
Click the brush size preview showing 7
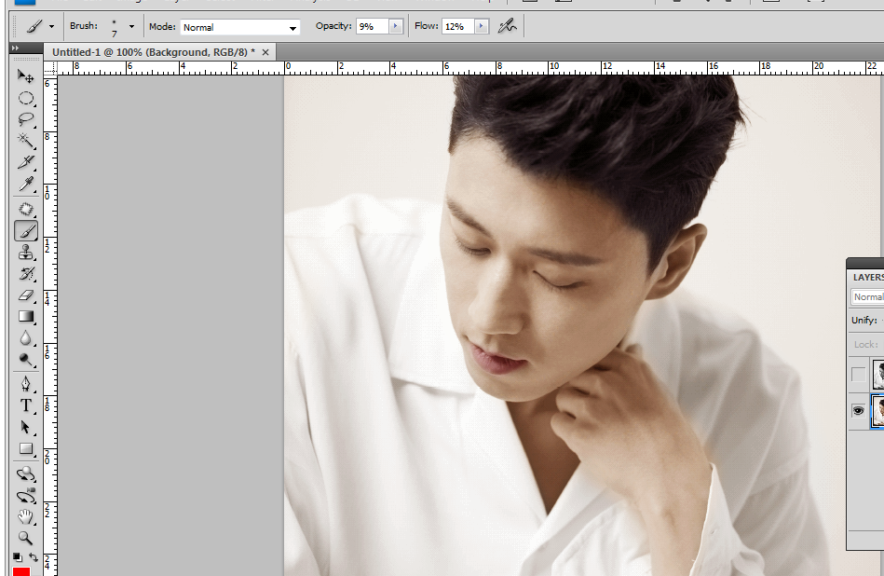tap(114, 28)
